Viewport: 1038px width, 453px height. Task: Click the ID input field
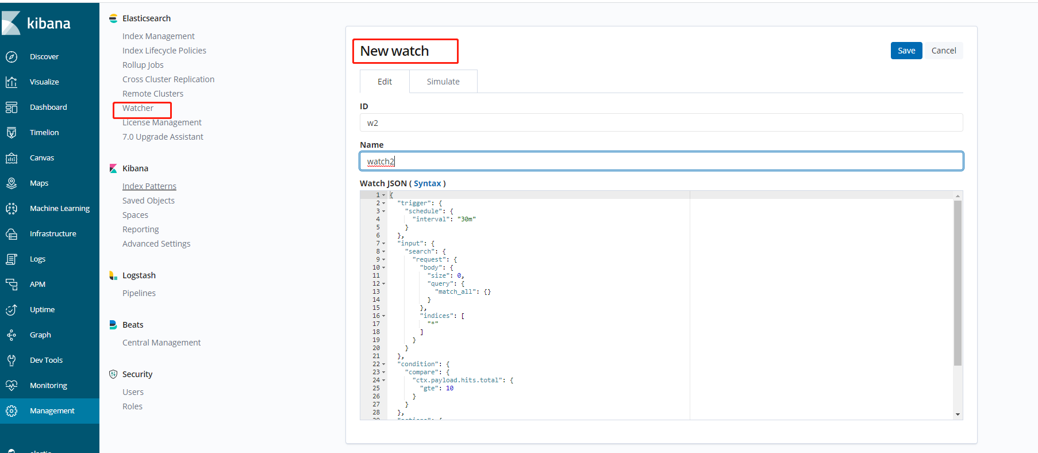point(661,122)
